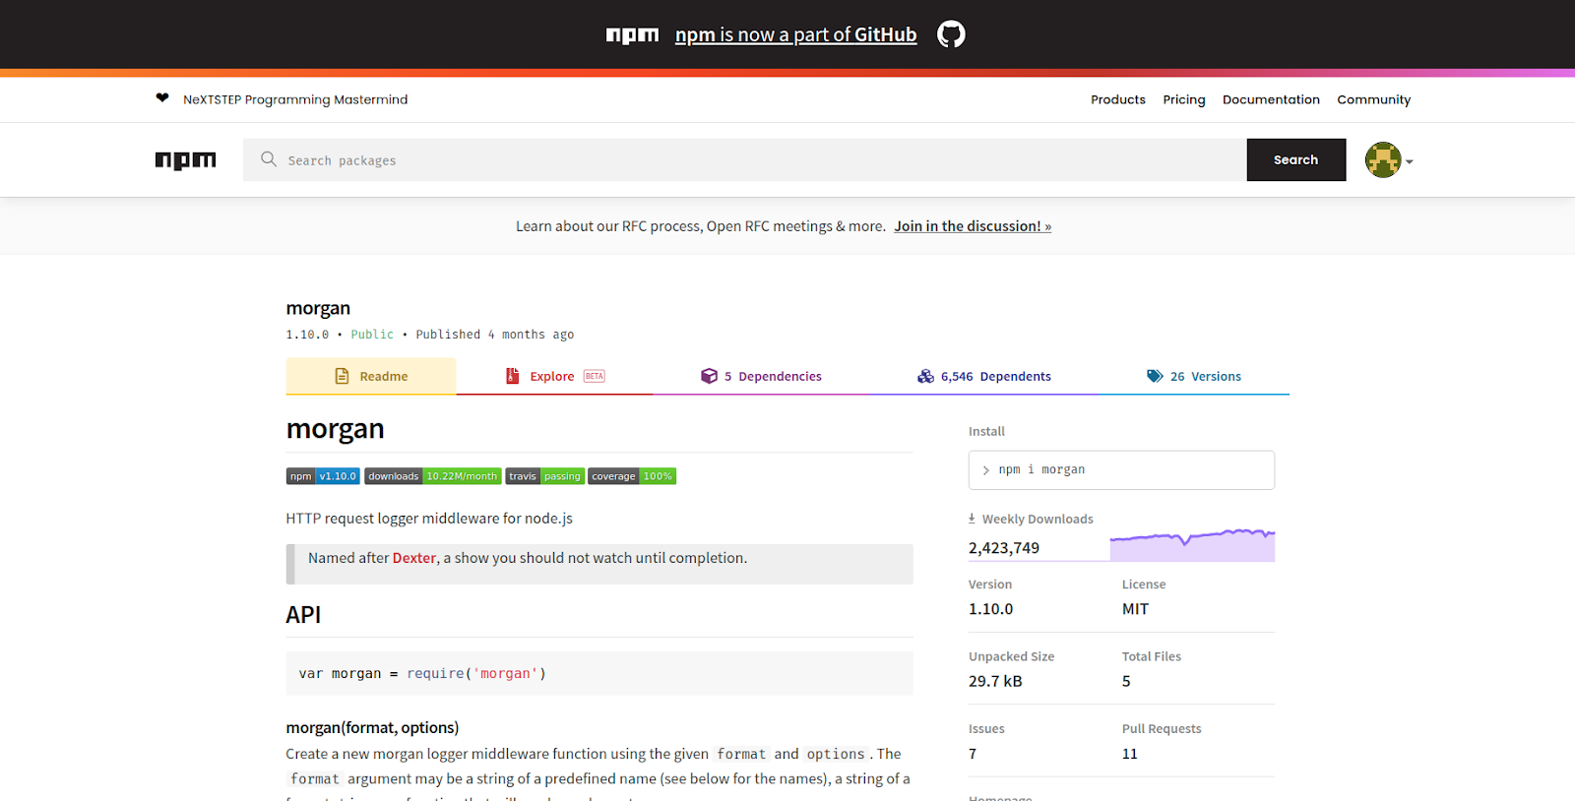Click the Dependents cubes icon
This screenshot has width=1575, height=801.
coord(925,376)
